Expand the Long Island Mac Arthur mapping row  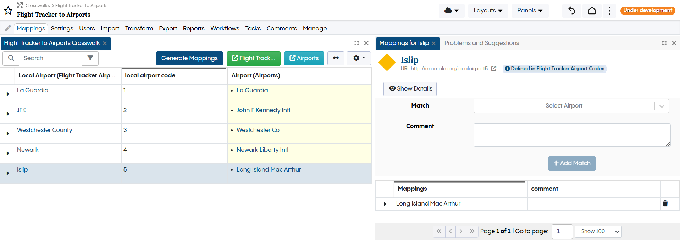(385, 204)
